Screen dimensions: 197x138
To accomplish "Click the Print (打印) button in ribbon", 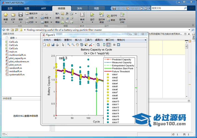I will [30, 22].
